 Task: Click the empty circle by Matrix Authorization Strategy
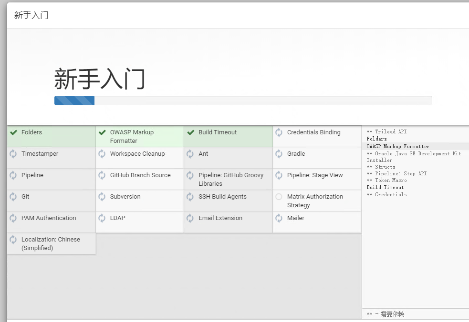point(279,197)
